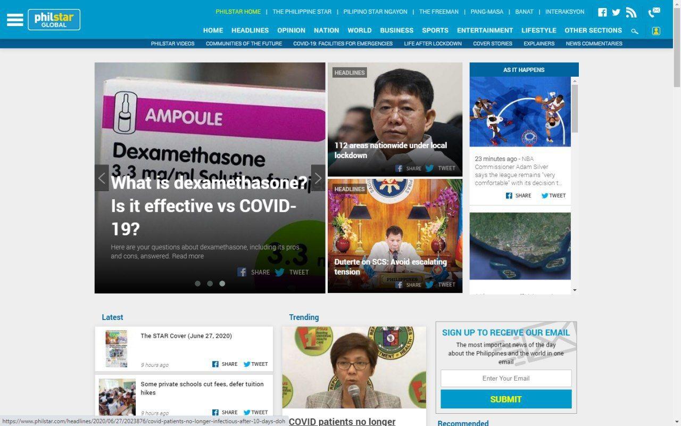Screen dimensions: 681x426
Task: Select the first carousel slide dot
Action: point(197,283)
